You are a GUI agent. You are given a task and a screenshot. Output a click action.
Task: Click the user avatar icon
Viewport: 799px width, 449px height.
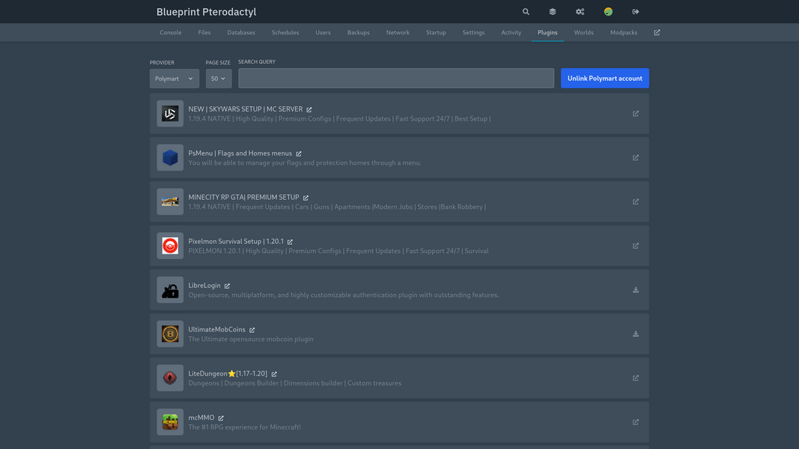608,12
